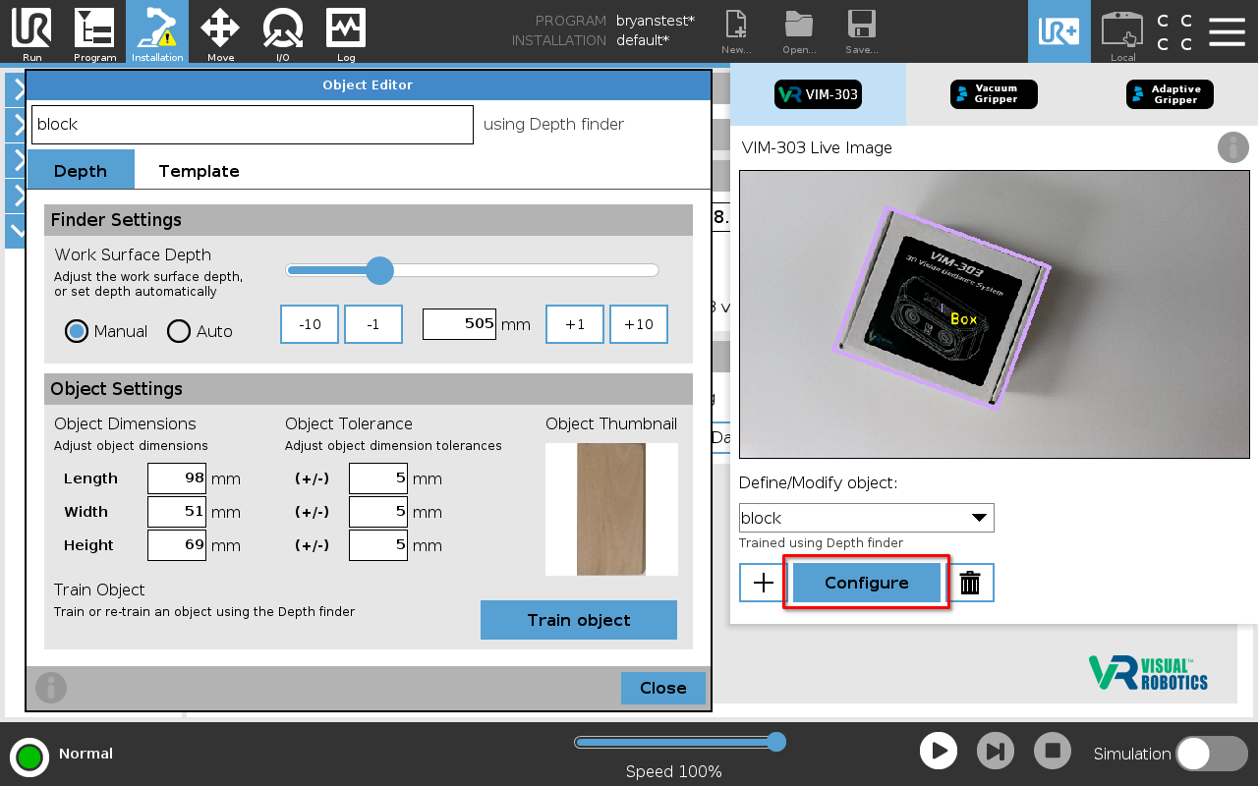Start program with the play button

pyautogui.click(x=939, y=752)
